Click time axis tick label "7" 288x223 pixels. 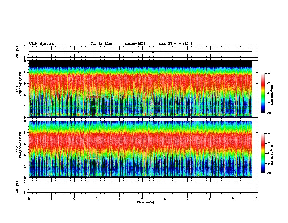(x=188, y=199)
